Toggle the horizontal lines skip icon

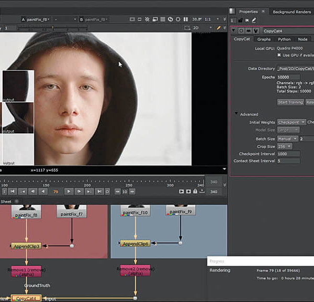(x=163, y=19)
